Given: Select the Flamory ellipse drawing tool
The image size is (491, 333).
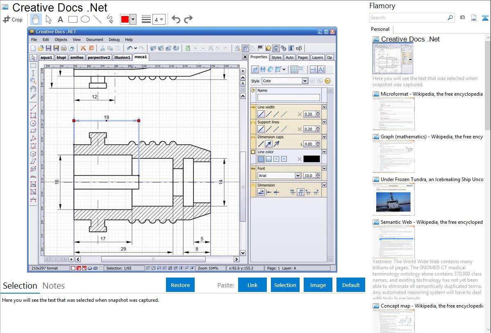Looking at the screenshot, I should [85, 19].
